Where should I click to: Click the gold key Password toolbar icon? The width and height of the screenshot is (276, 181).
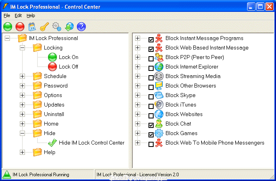44,27
